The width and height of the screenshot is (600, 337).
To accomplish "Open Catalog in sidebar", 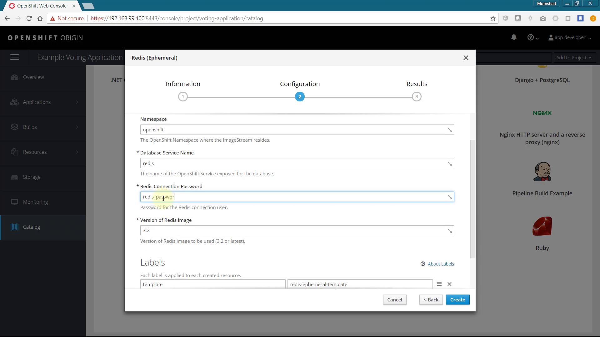I will 43,227.
